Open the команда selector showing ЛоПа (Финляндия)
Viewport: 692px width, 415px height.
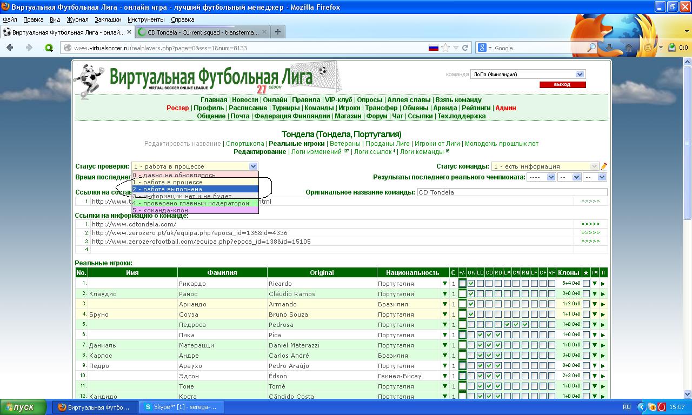click(x=528, y=75)
